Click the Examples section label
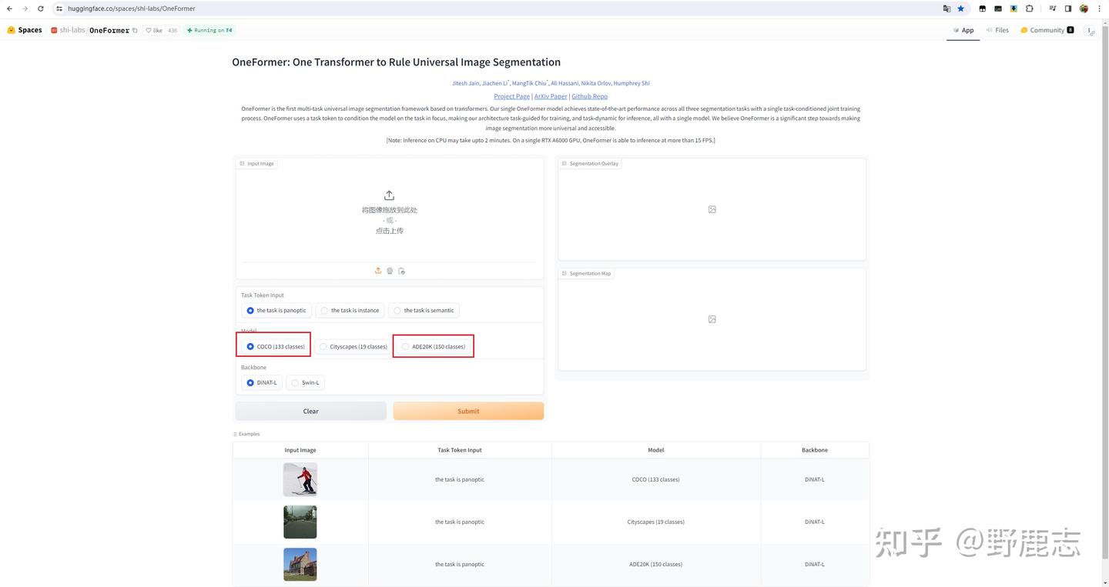The height and width of the screenshot is (587, 1109). [x=247, y=434]
